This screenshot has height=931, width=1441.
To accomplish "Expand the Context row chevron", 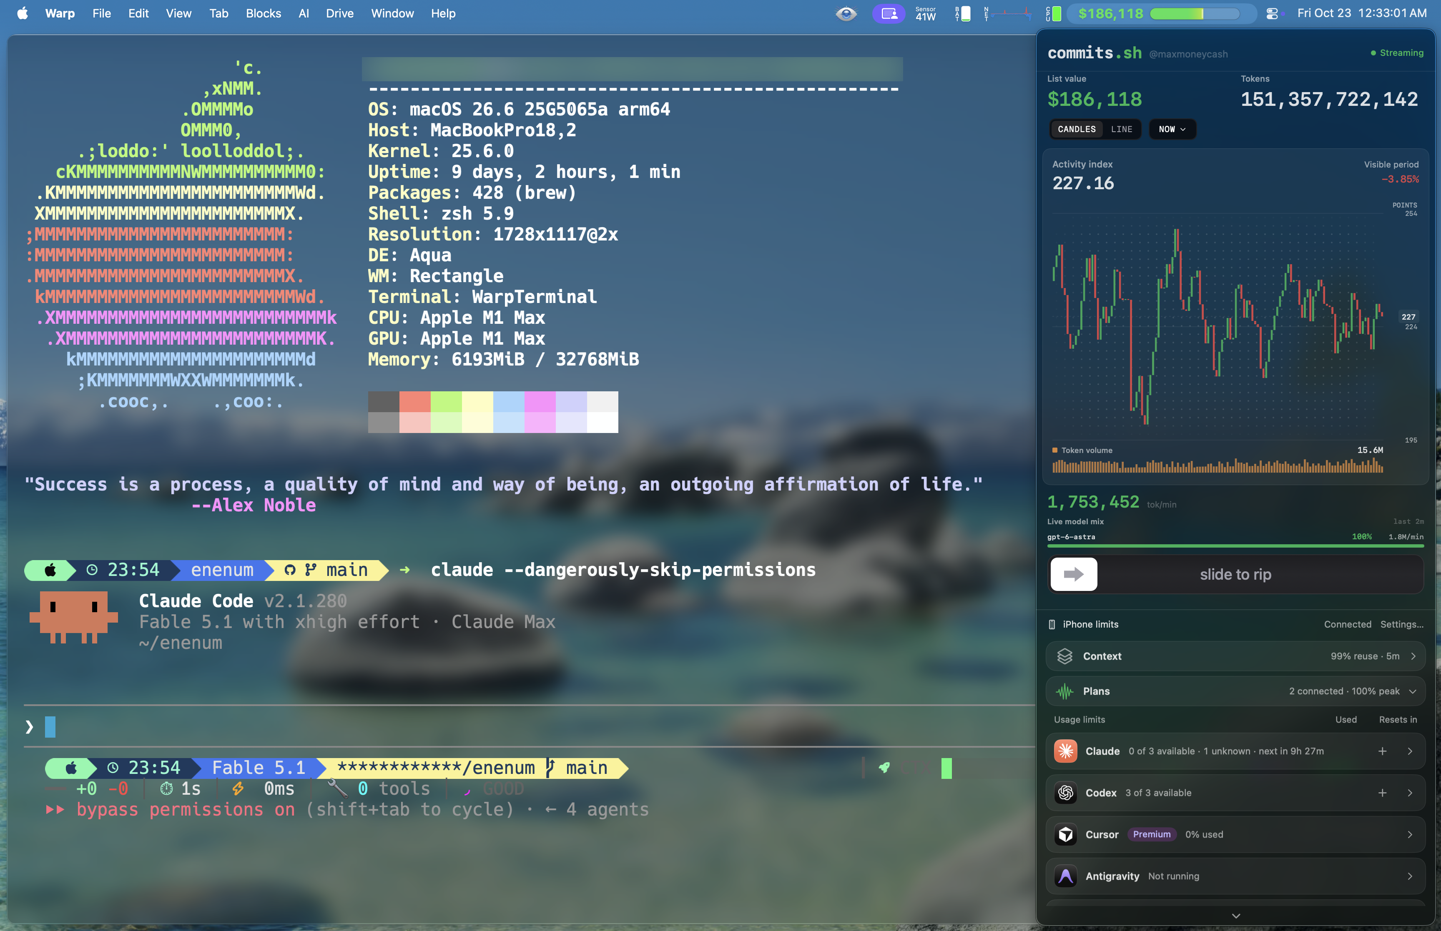I will (1413, 656).
